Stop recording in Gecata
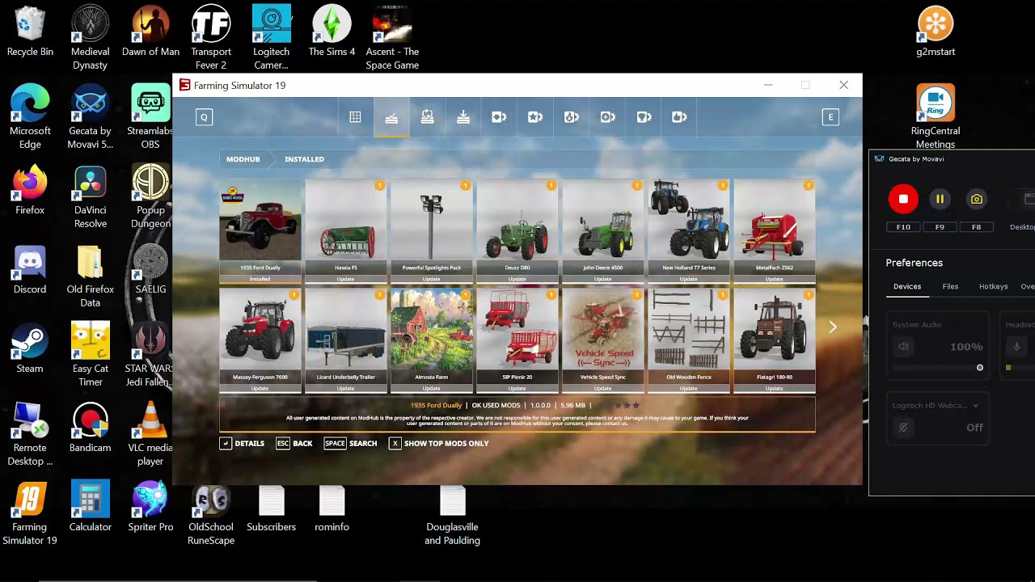Viewport: 1035px width, 582px height. click(903, 199)
